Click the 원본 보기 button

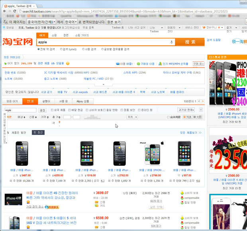(x=114, y=22)
